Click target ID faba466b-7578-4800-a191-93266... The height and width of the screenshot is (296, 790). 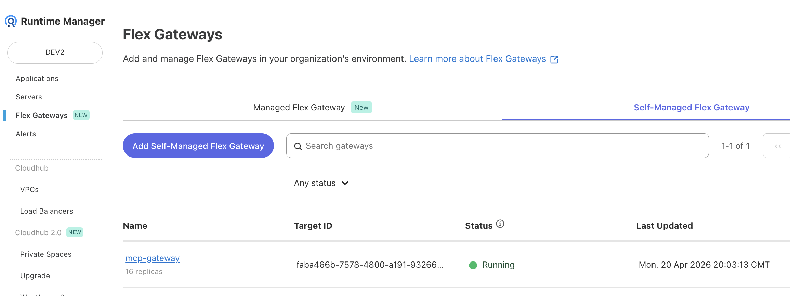coord(370,265)
